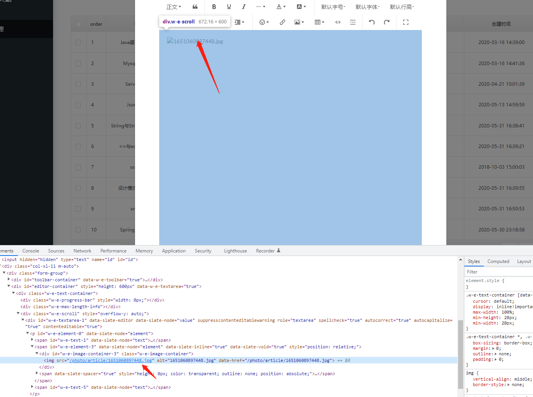Select the checkbox for row 5
The height and width of the screenshot is (397, 533).
pos(77,125)
